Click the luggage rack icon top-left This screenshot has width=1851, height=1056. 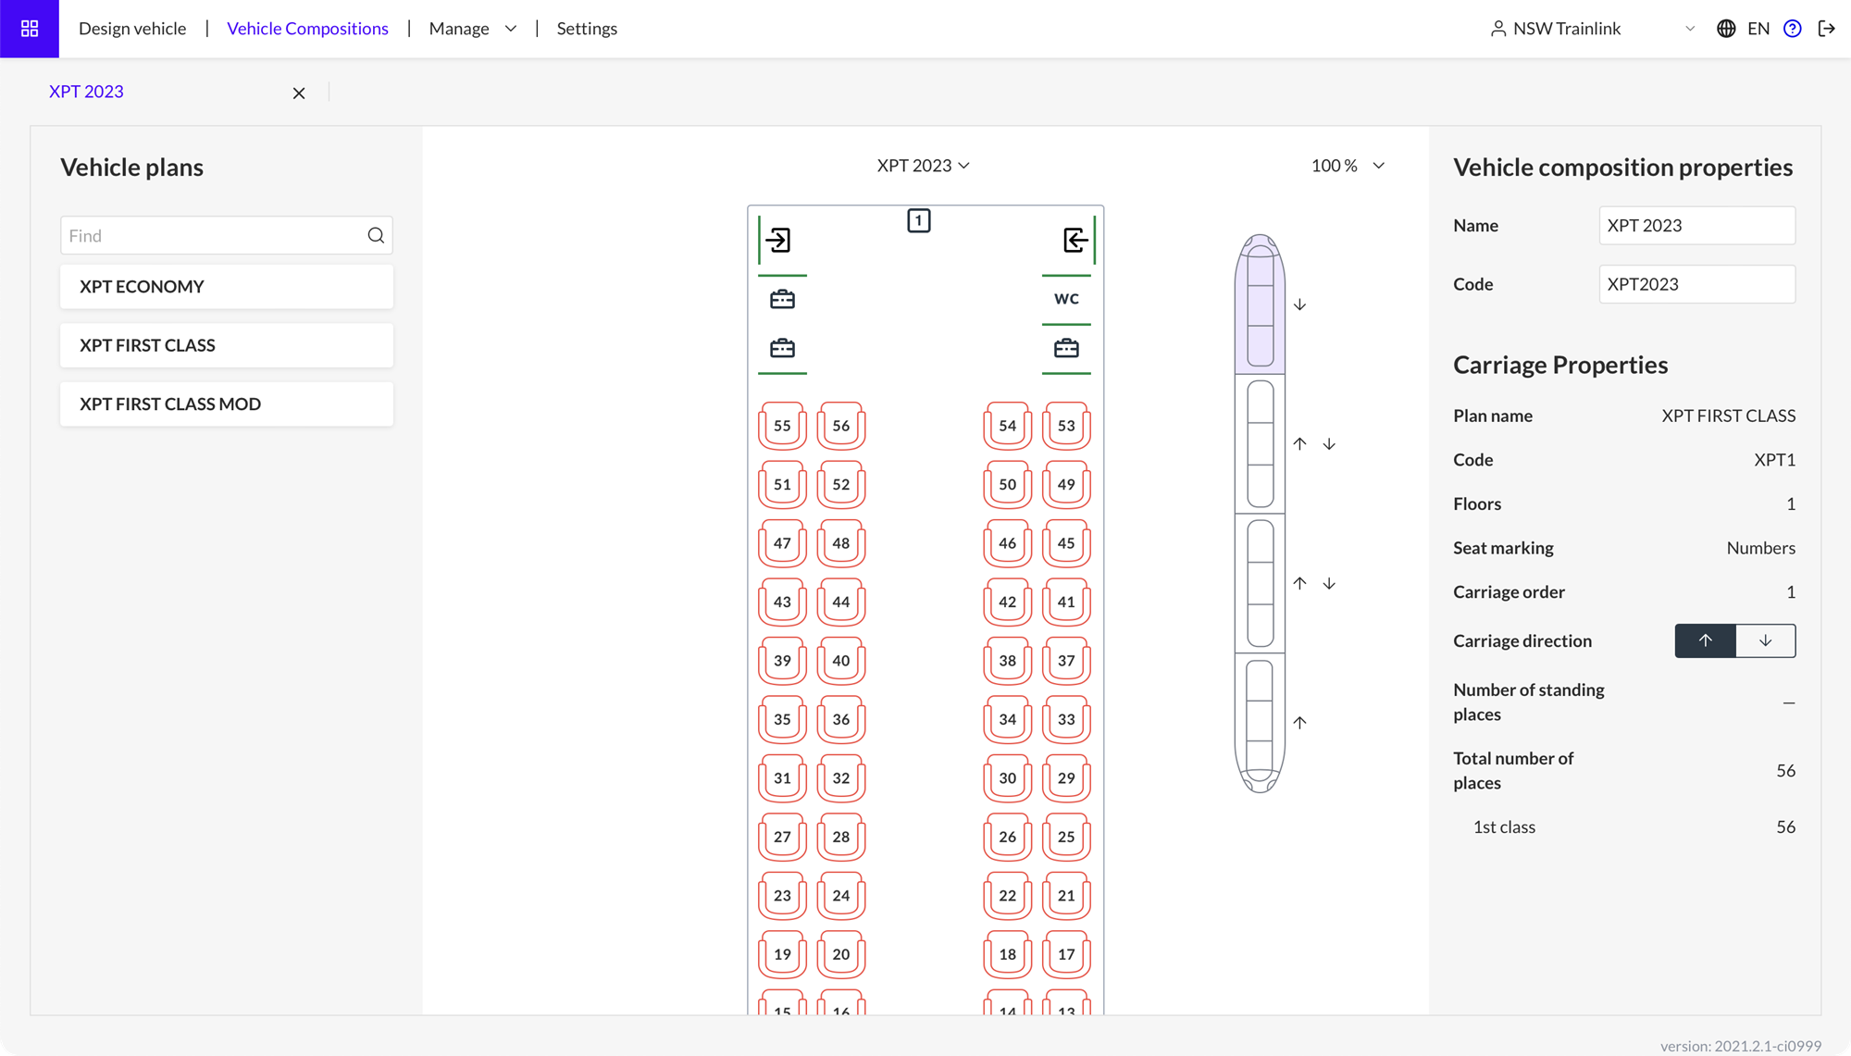(x=783, y=297)
